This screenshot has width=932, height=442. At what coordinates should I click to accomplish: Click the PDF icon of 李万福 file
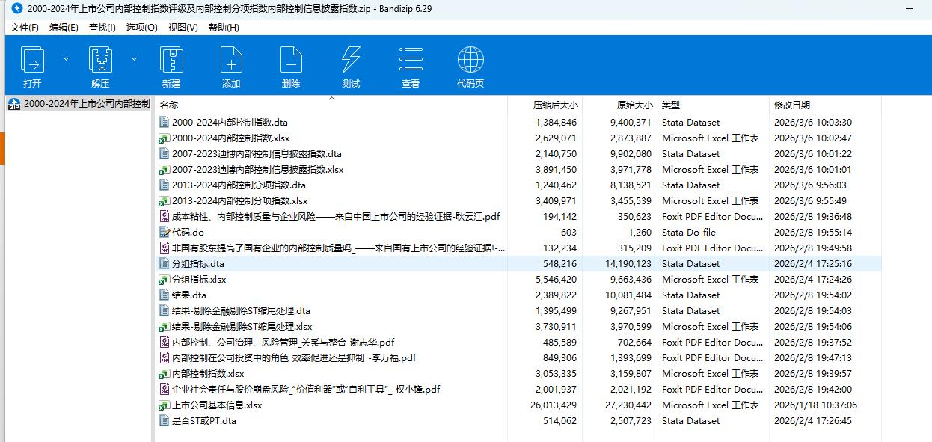click(165, 357)
